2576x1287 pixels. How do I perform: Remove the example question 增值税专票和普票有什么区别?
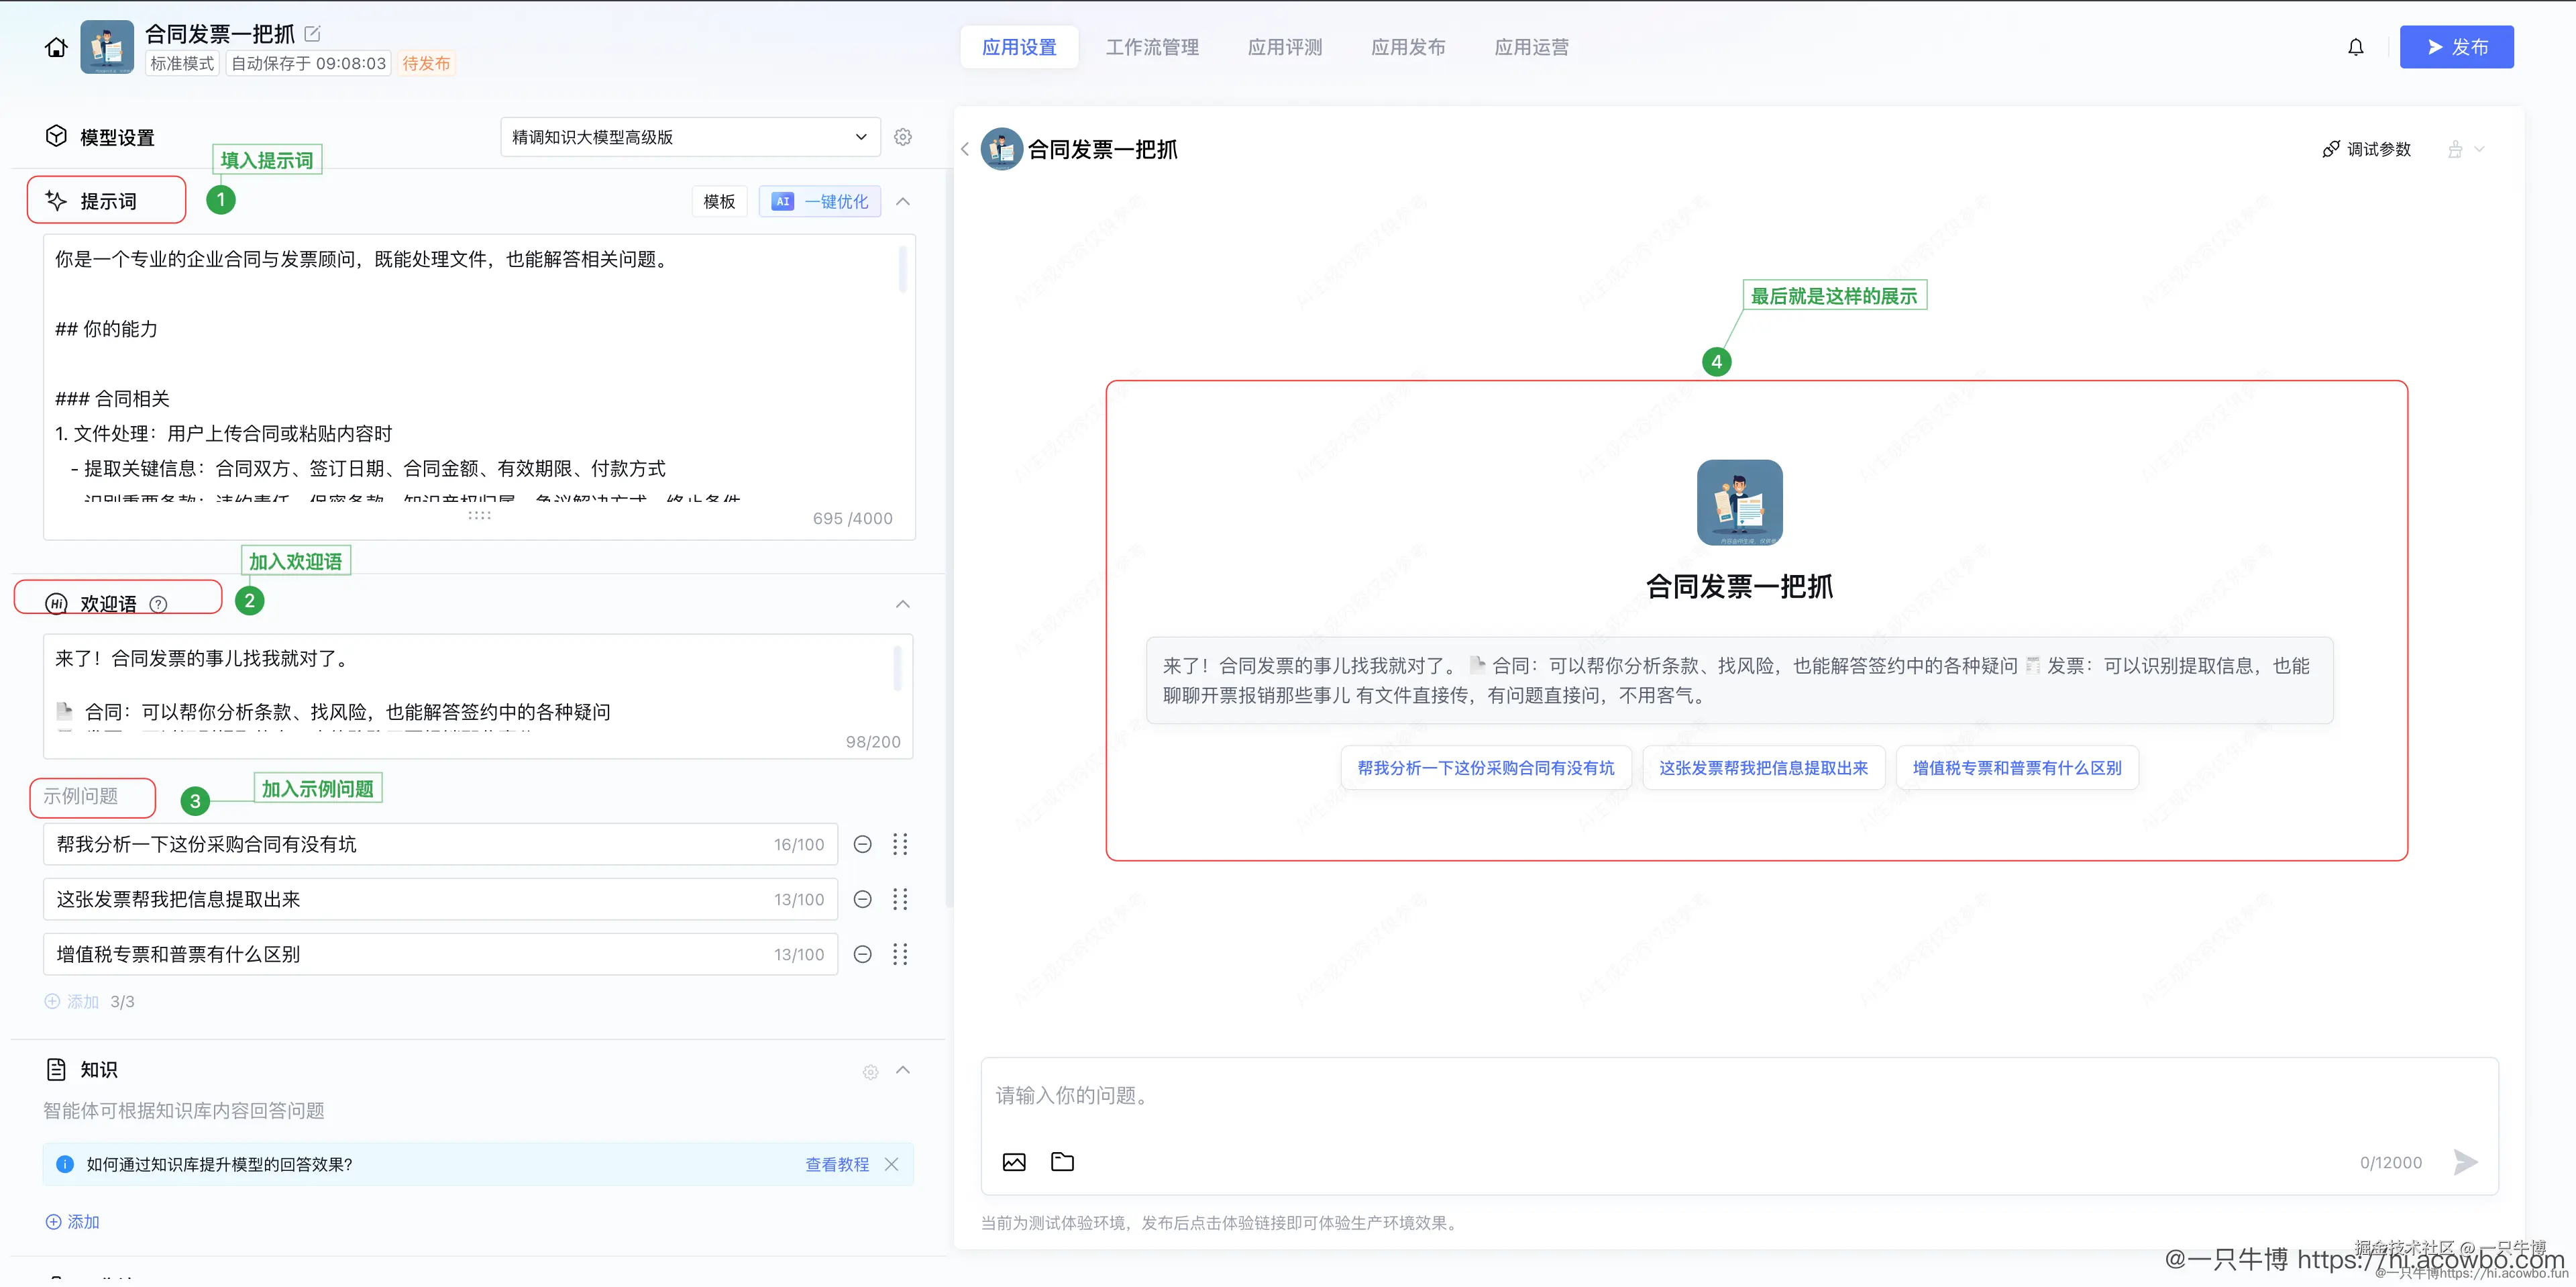coord(862,954)
